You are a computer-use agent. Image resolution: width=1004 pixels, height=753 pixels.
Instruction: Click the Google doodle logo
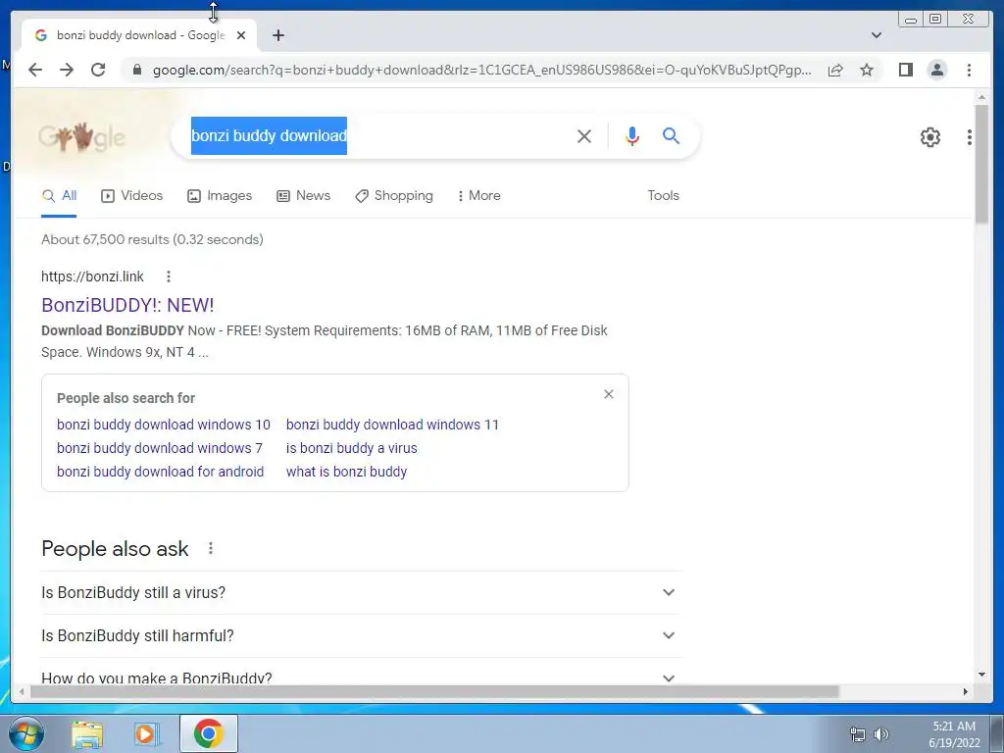coord(82,136)
